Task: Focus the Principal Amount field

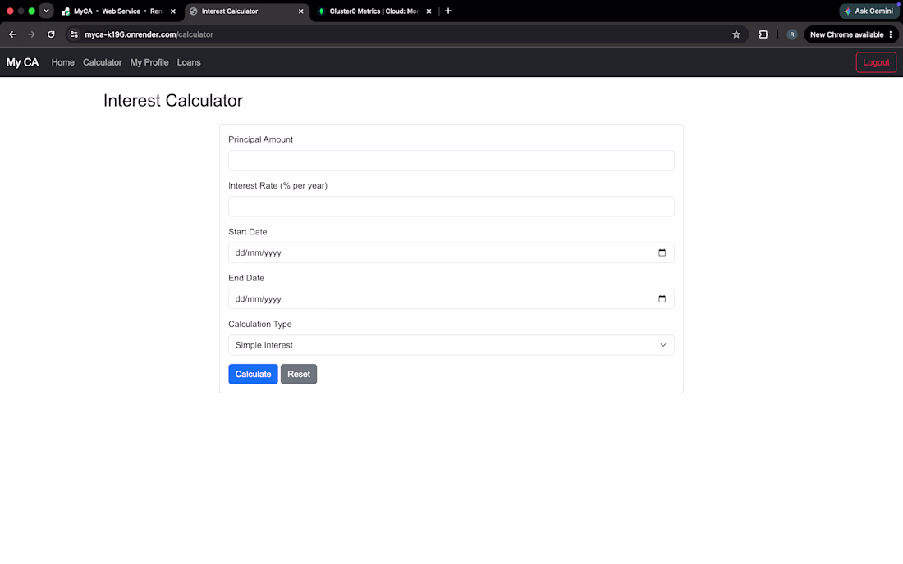Action: pyautogui.click(x=451, y=161)
